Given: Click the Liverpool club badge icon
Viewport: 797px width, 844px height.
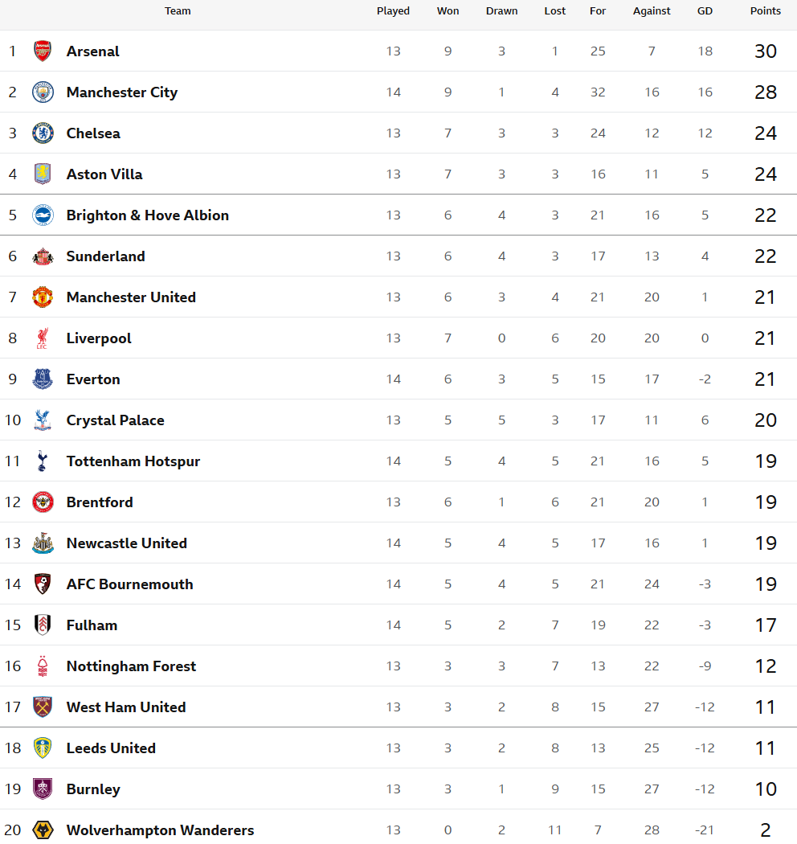Looking at the screenshot, I should click(x=43, y=338).
